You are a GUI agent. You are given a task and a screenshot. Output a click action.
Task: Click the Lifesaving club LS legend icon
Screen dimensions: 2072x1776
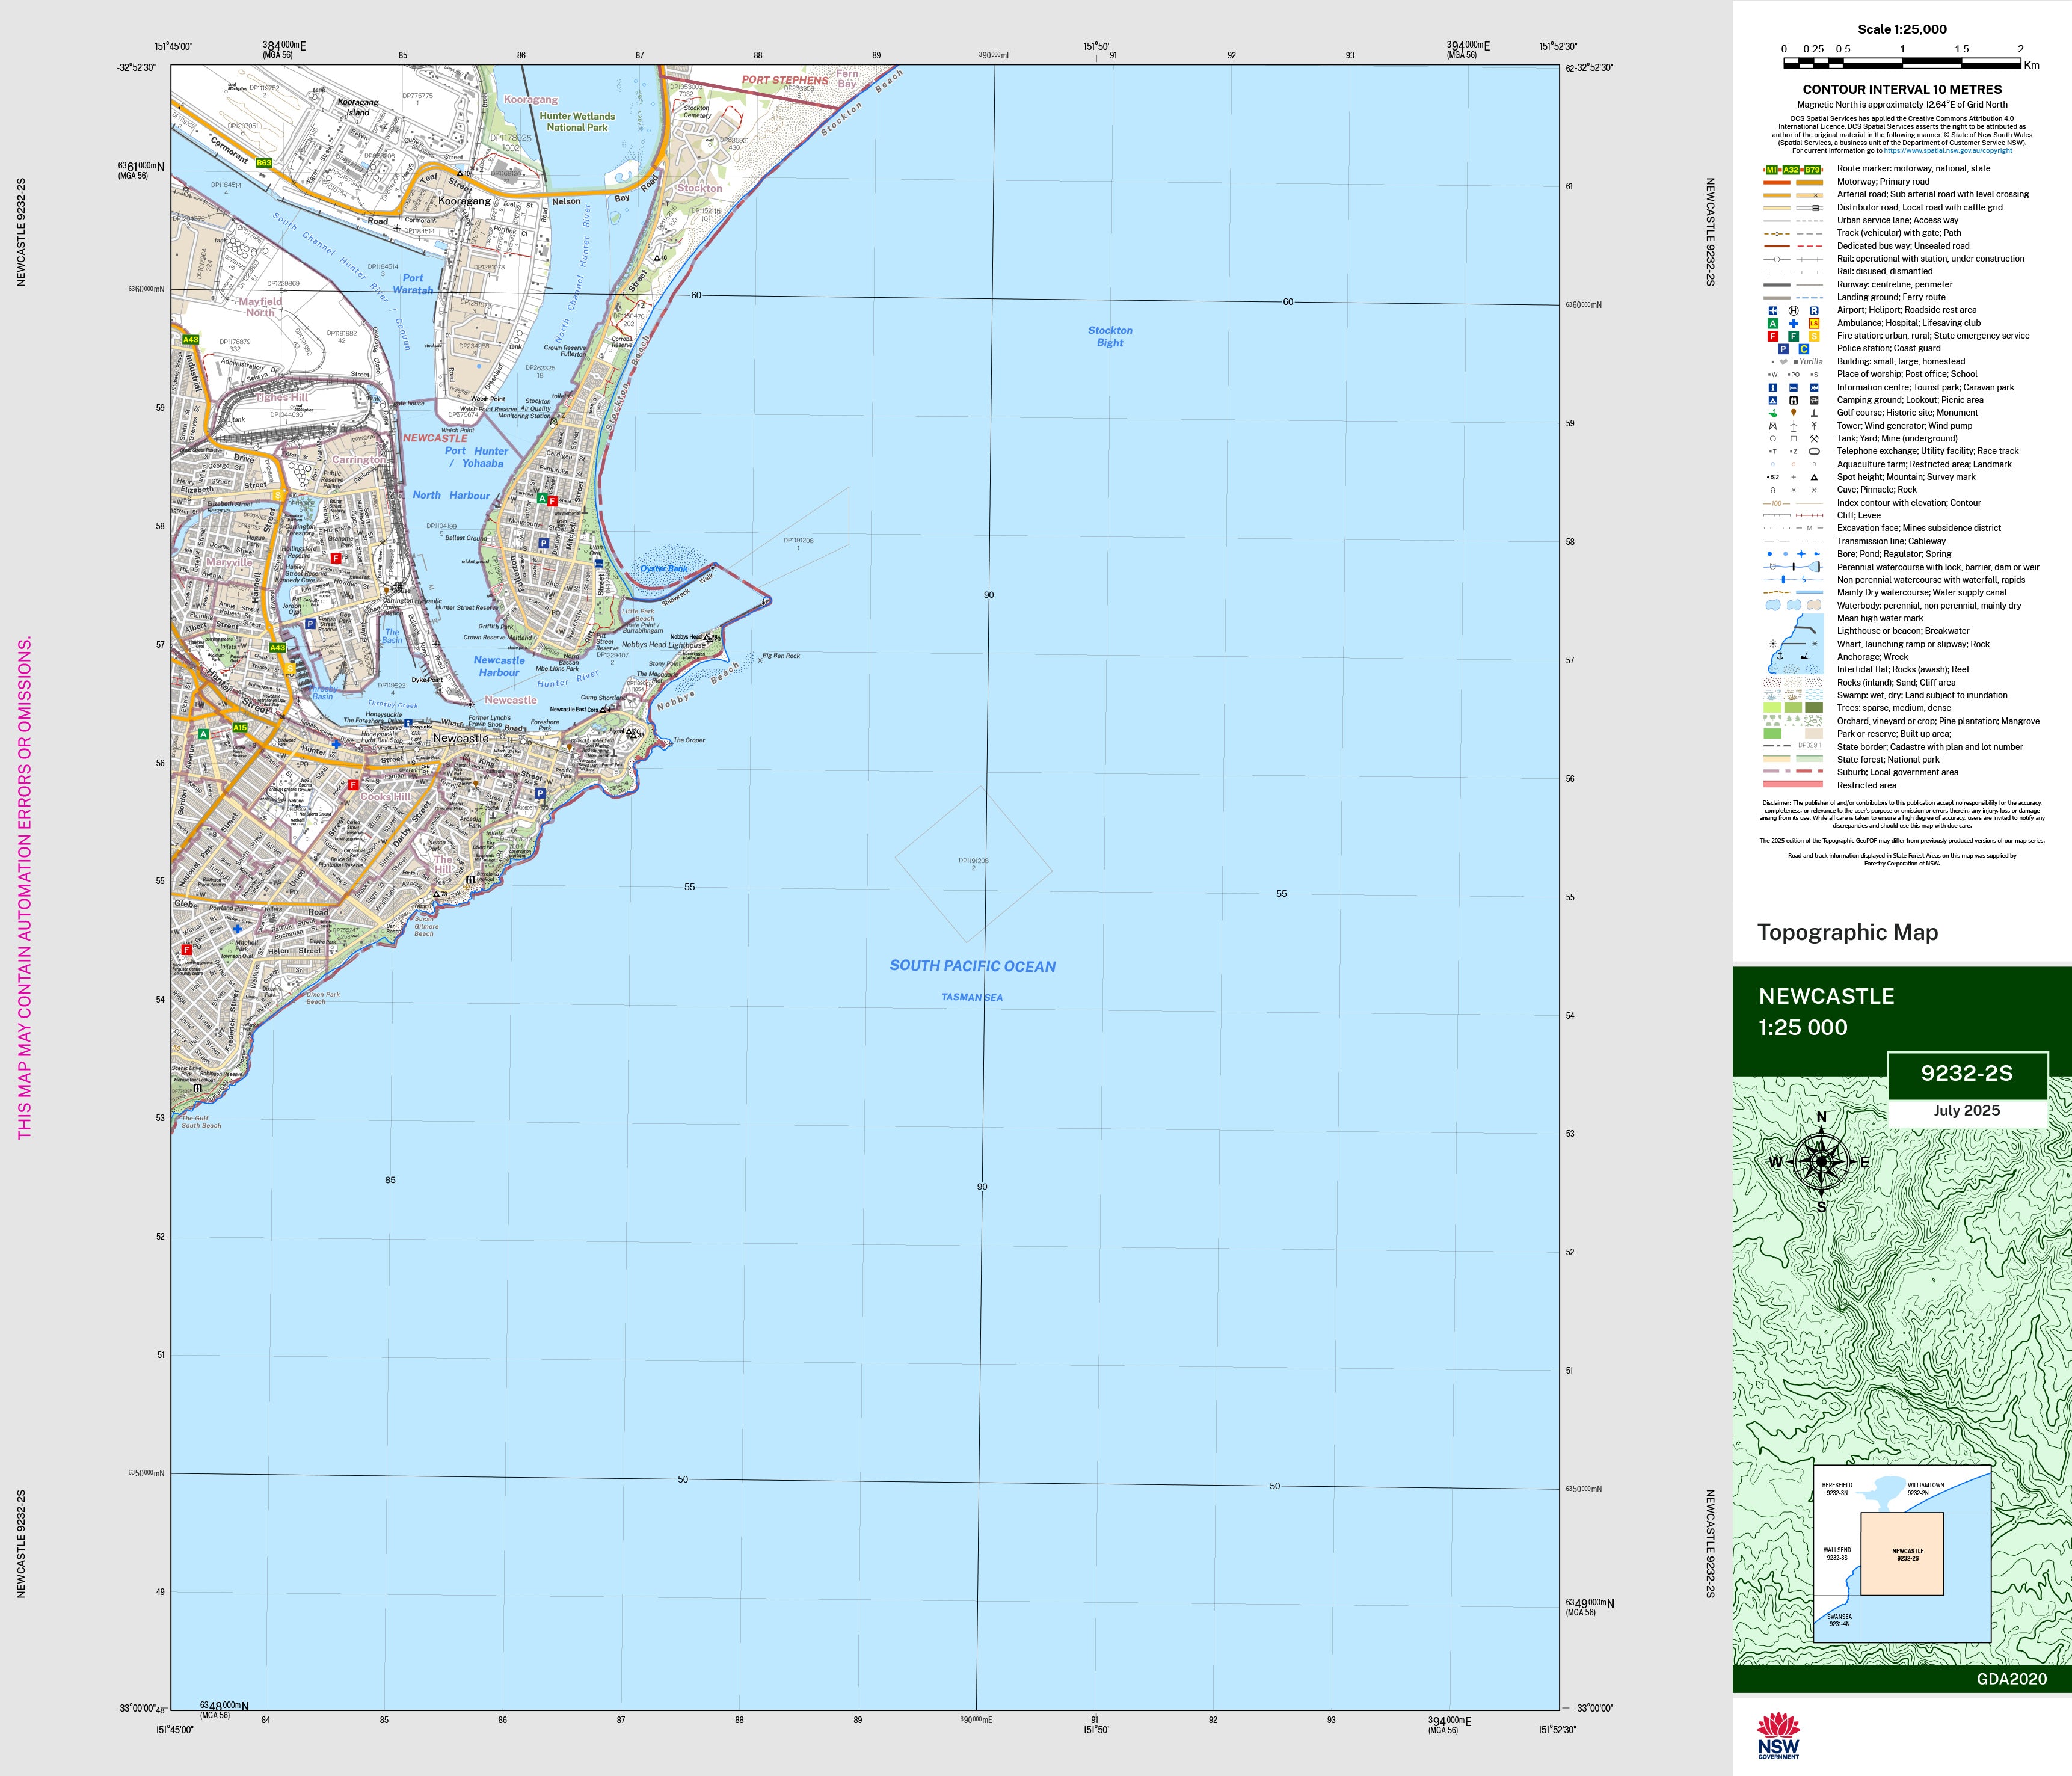click(1814, 324)
